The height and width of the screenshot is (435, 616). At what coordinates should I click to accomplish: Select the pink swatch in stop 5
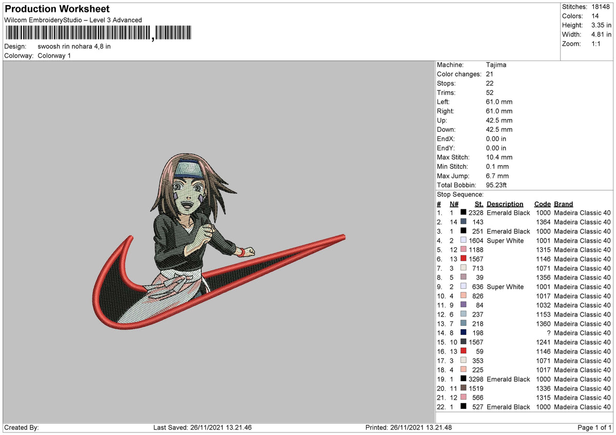(x=463, y=249)
